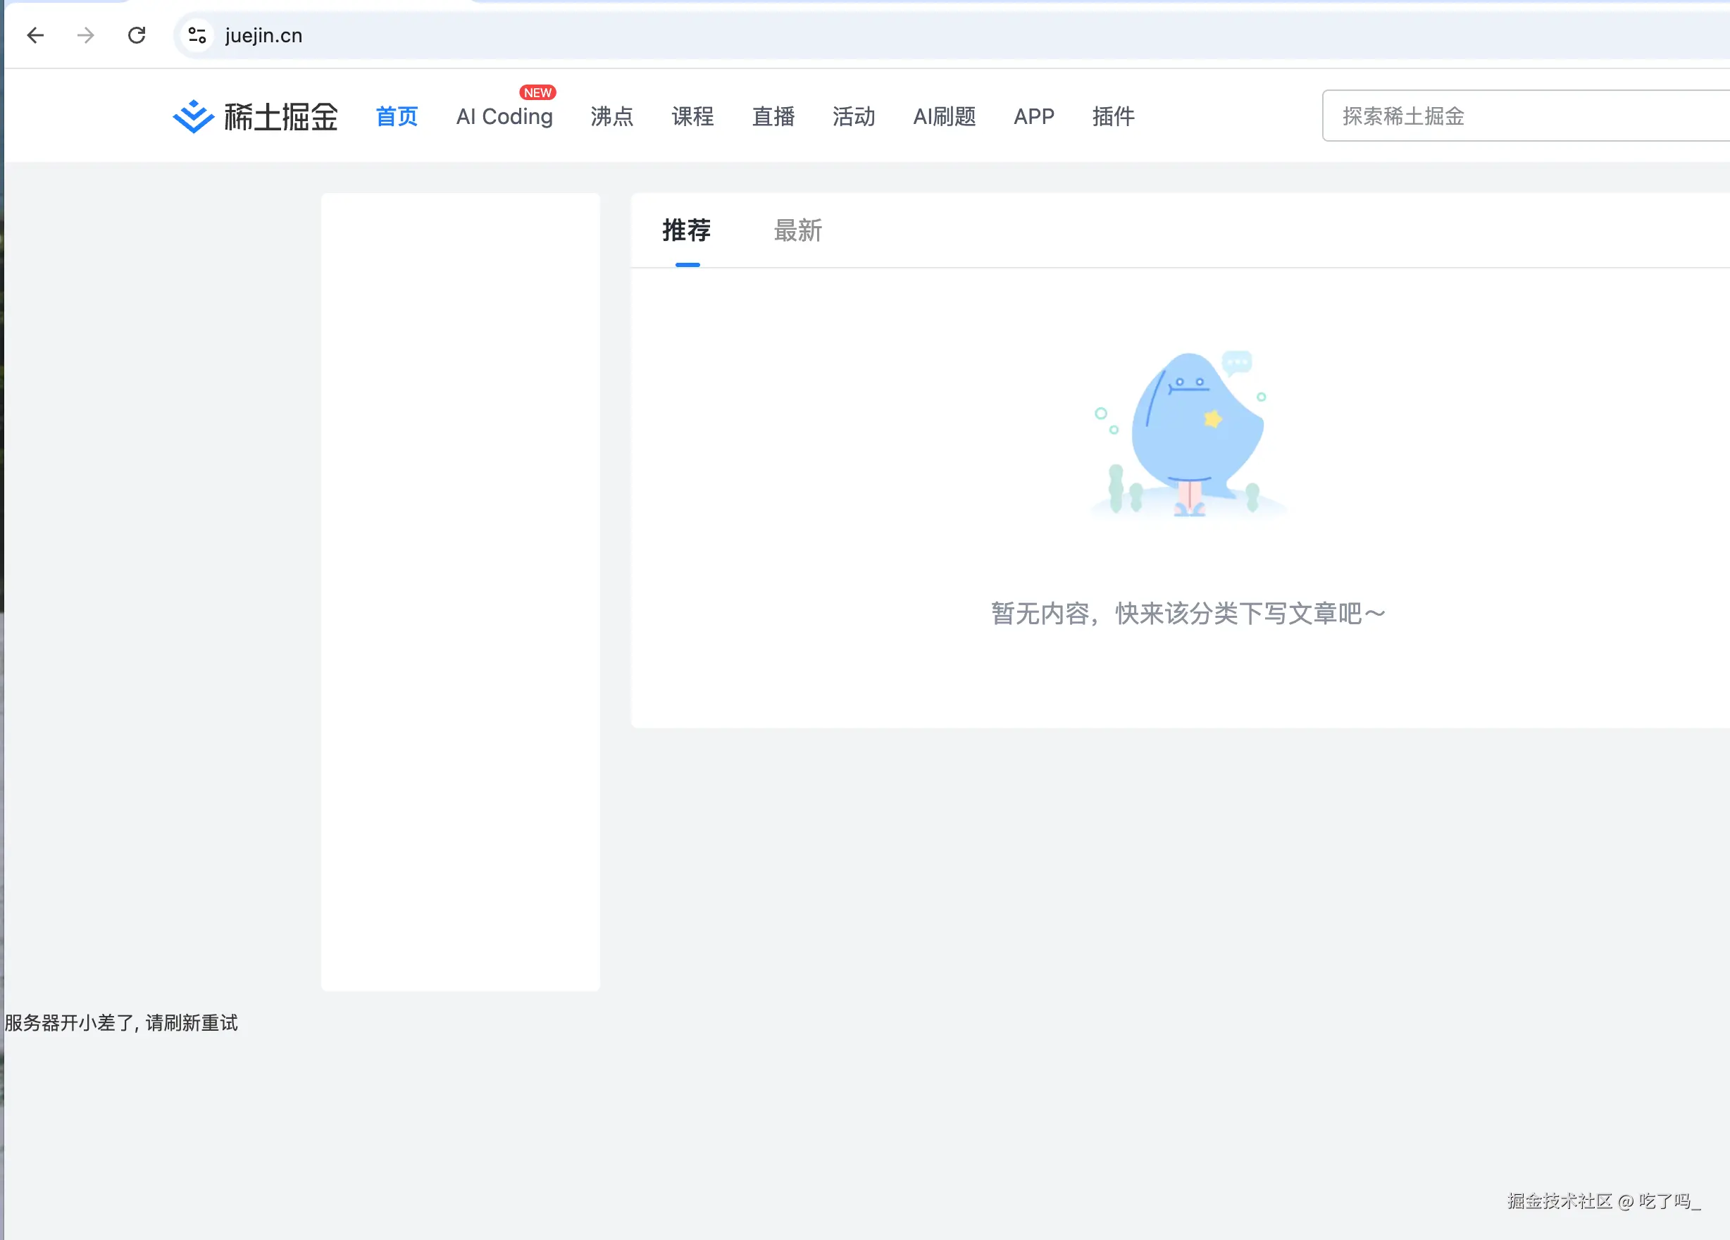The image size is (1730, 1240).
Task: Click the browser forward arrow
Action: coord(85,35)
